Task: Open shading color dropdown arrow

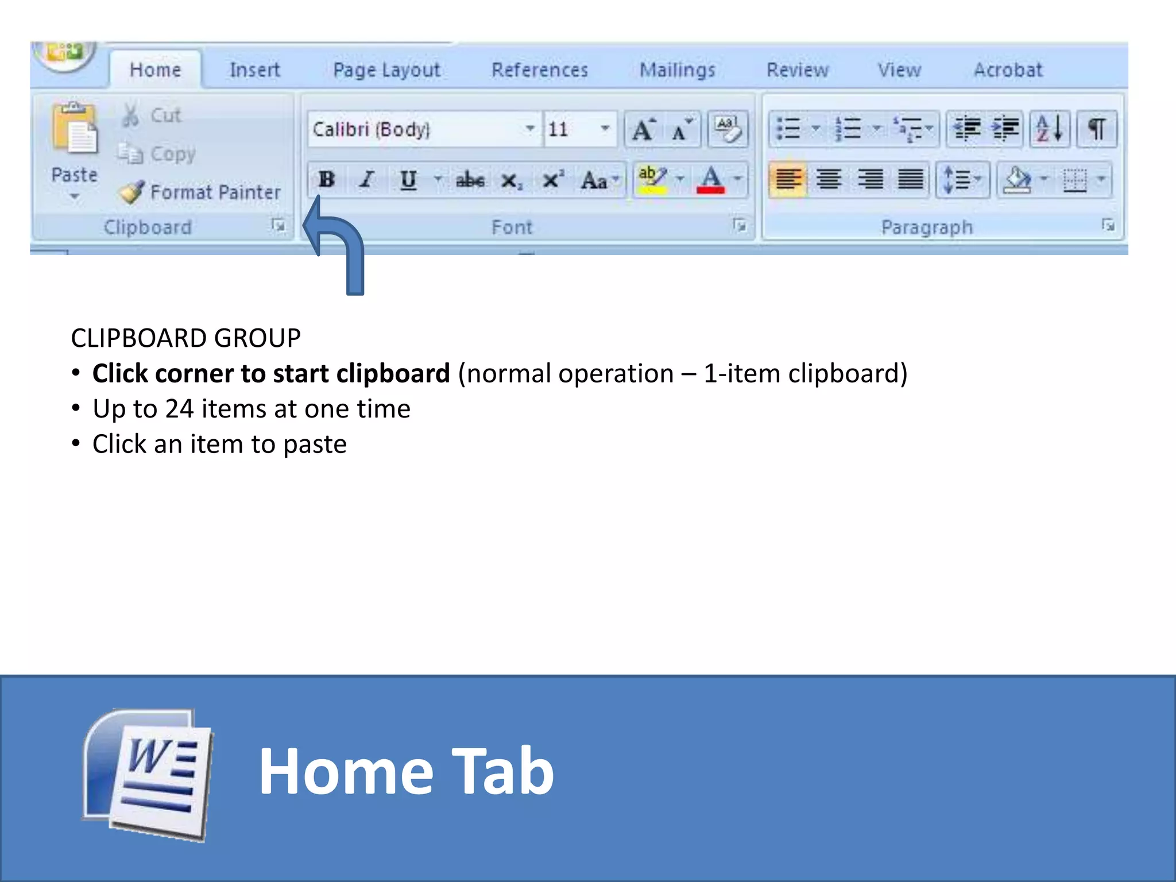Action: [1044, 179]
